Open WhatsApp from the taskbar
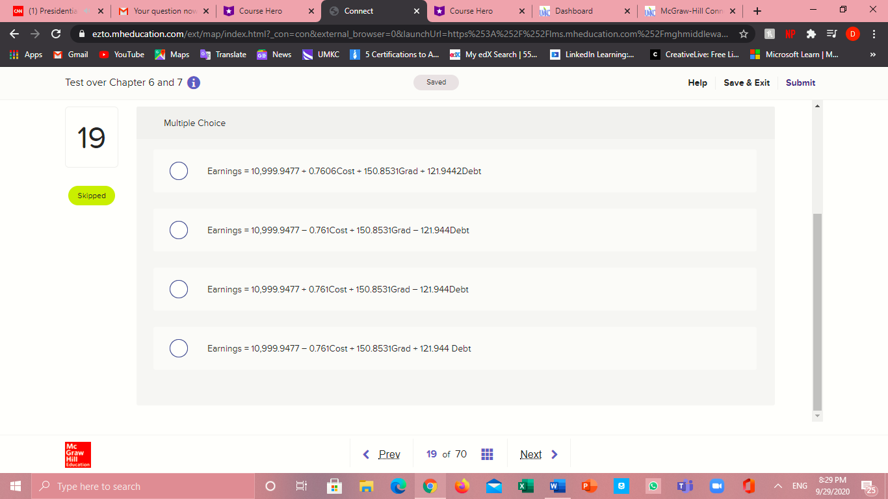888x499 pixels. coord(653,486)
